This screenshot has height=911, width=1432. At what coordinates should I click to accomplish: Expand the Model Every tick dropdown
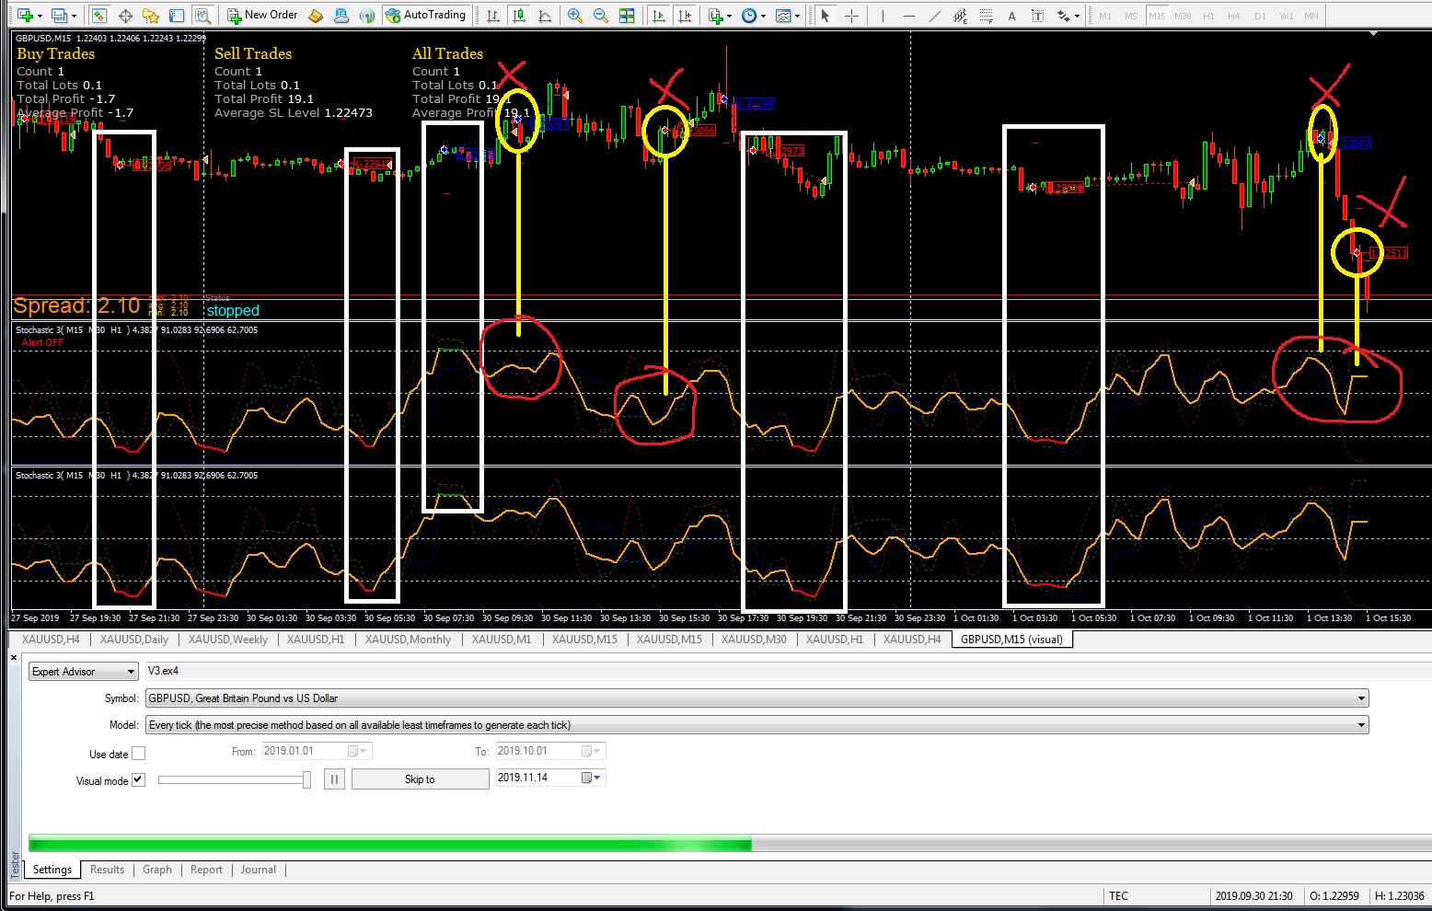pos(757,725)
